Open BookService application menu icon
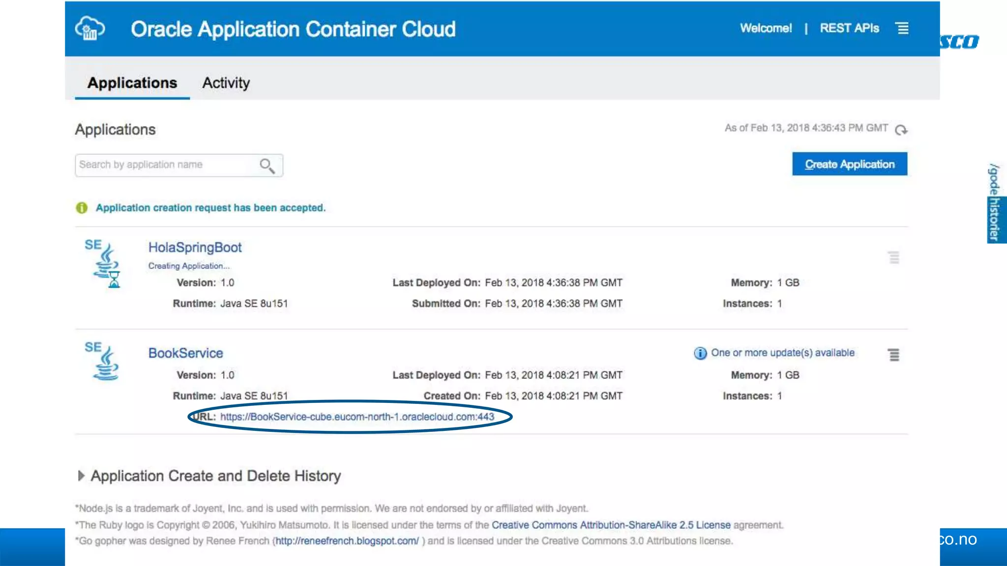This screenshot has width=1007, height=566. [893, 355]
